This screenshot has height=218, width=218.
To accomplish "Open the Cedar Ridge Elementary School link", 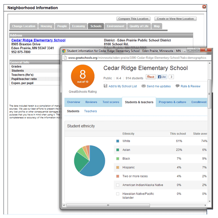I will coord(38,40).
